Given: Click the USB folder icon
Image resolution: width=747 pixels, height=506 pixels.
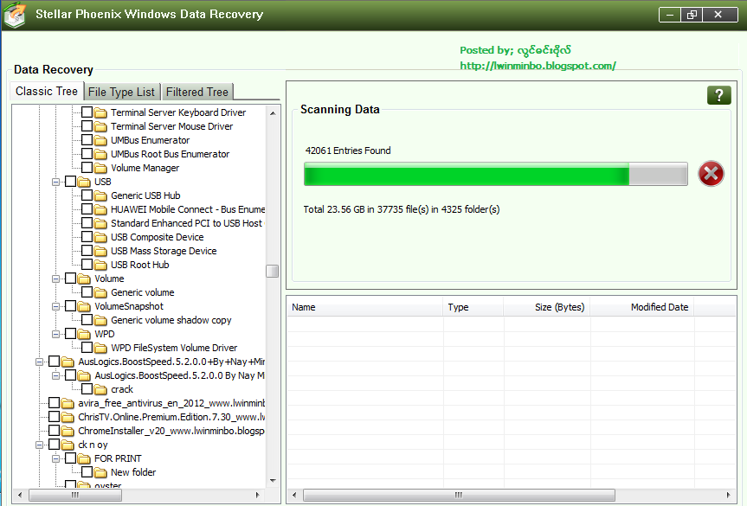Looking at the screenshot, I should [x=84, y=182].
